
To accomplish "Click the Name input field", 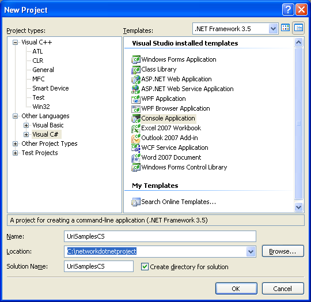I will 160,236.
